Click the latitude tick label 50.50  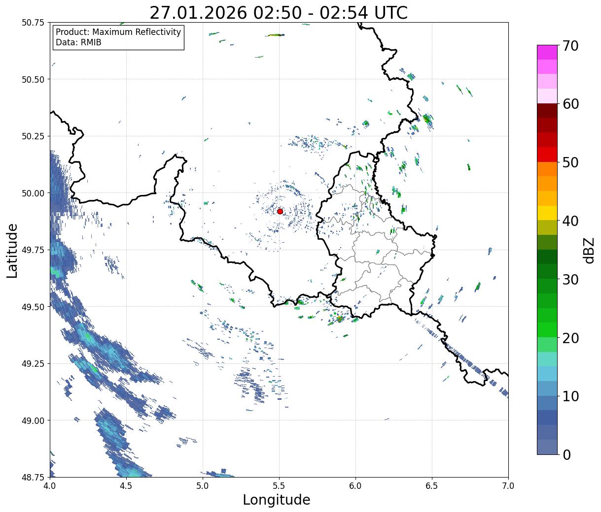coord(34,79)
